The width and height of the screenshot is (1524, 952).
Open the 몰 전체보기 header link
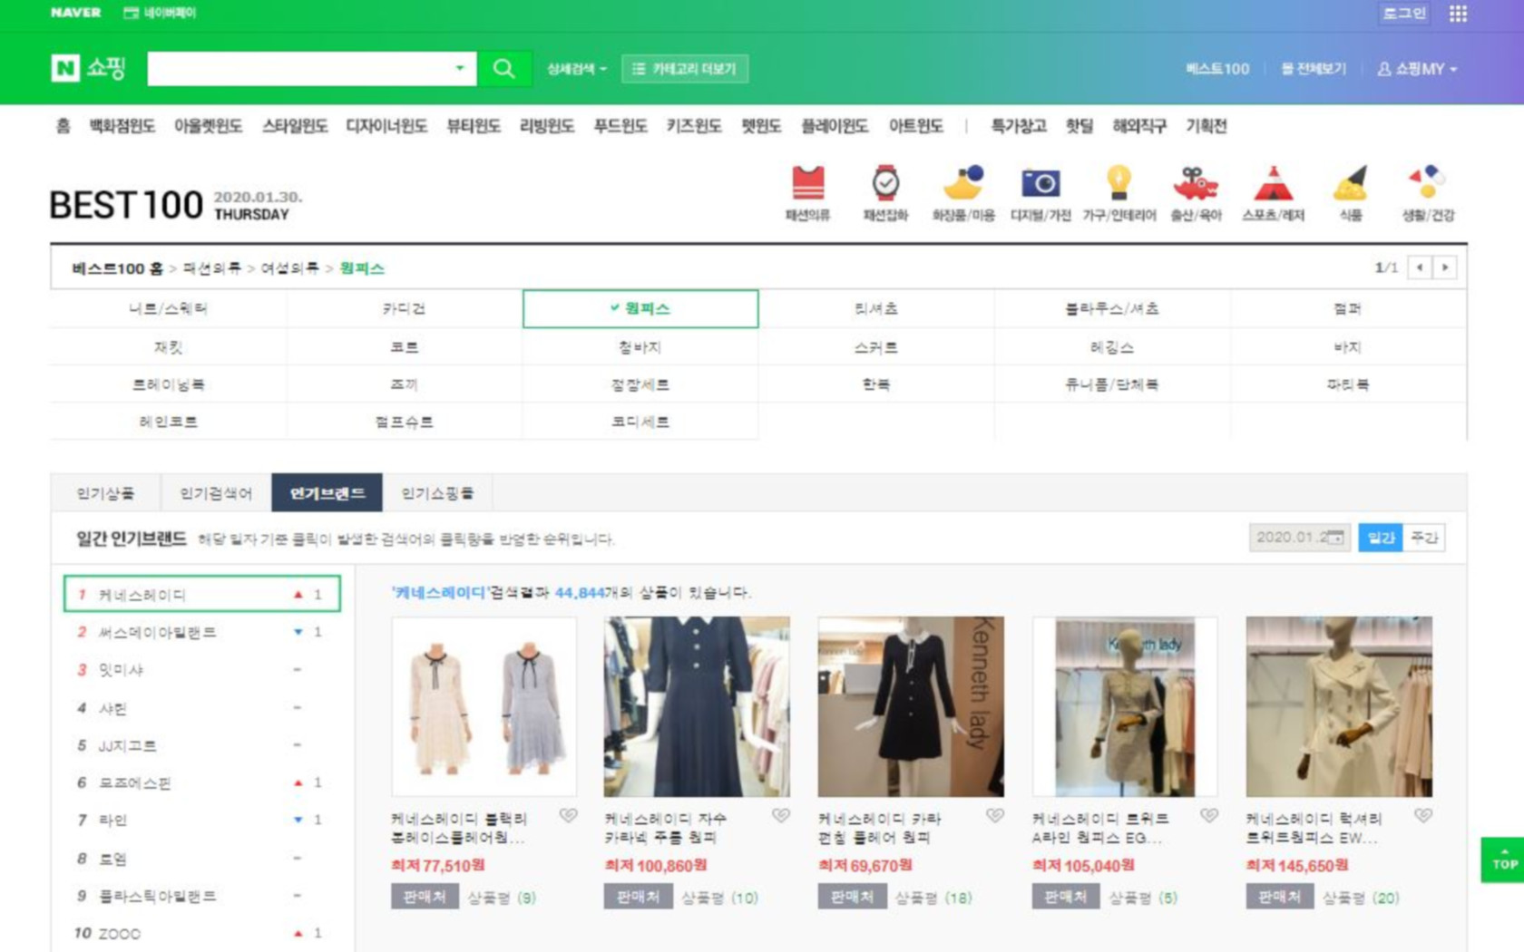[x=1314, y=69]
